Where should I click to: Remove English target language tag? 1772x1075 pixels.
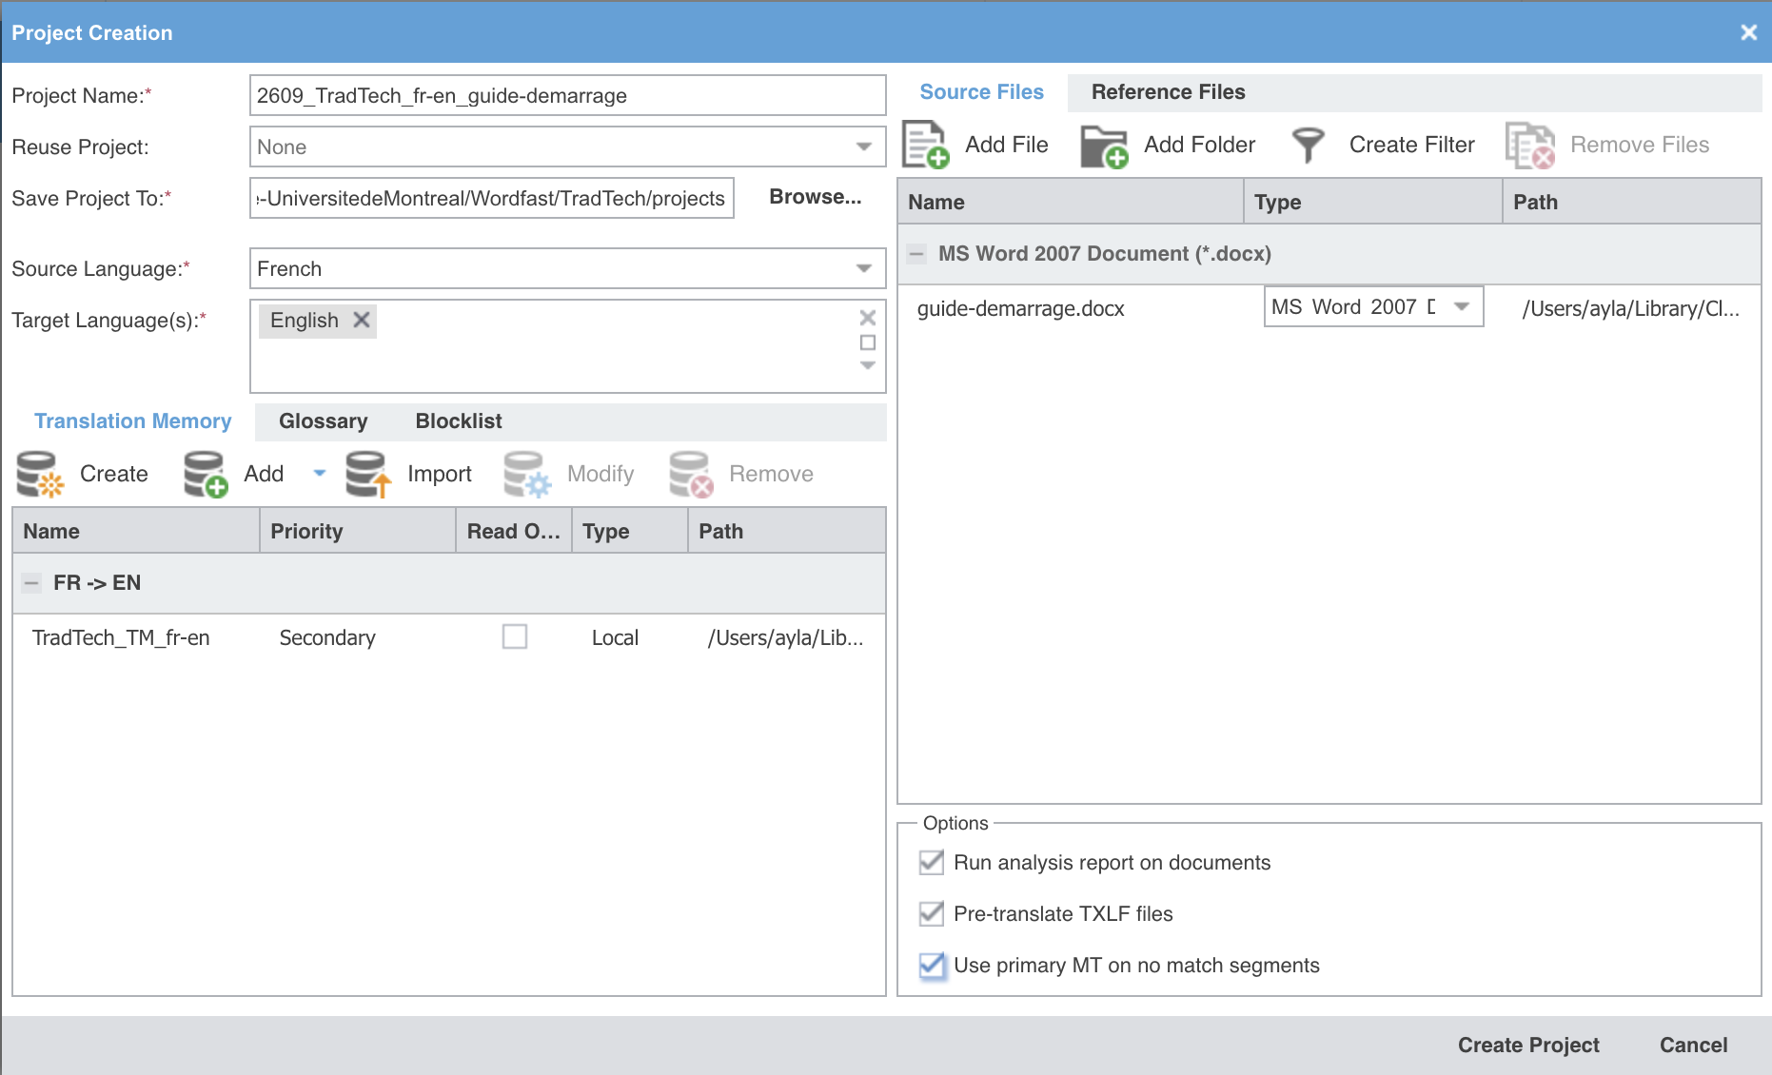[362, 320]
